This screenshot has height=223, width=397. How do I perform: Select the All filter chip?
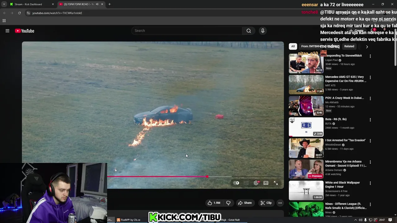click(293, 46)
